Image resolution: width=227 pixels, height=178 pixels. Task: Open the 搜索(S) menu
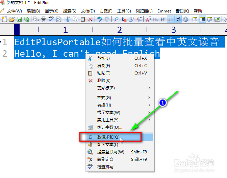70,11
